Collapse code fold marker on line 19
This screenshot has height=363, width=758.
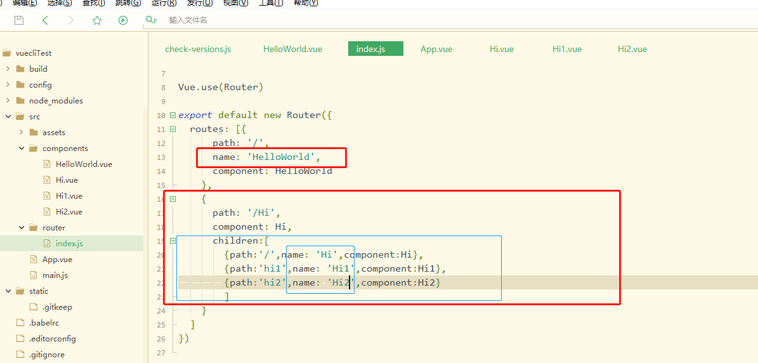173,241
